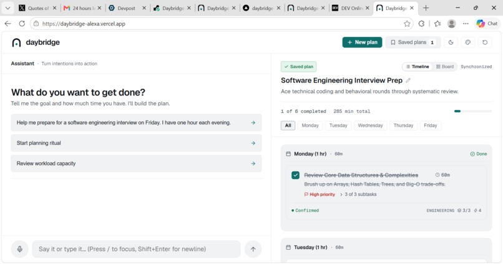Uncheck Review Core Data Structures task

coord(295,175)
